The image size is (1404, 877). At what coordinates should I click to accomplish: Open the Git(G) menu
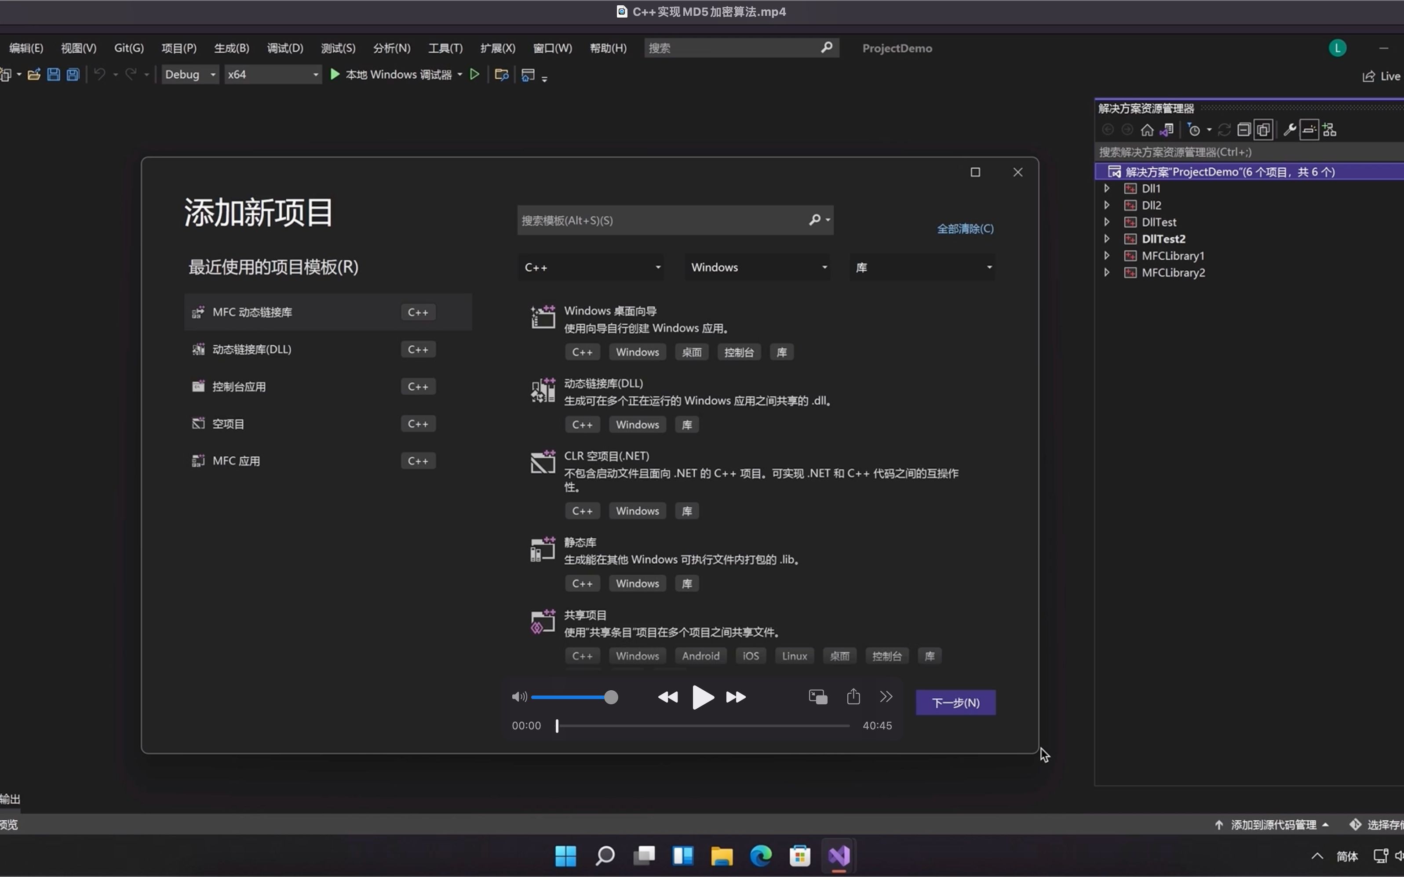point(128,47)
